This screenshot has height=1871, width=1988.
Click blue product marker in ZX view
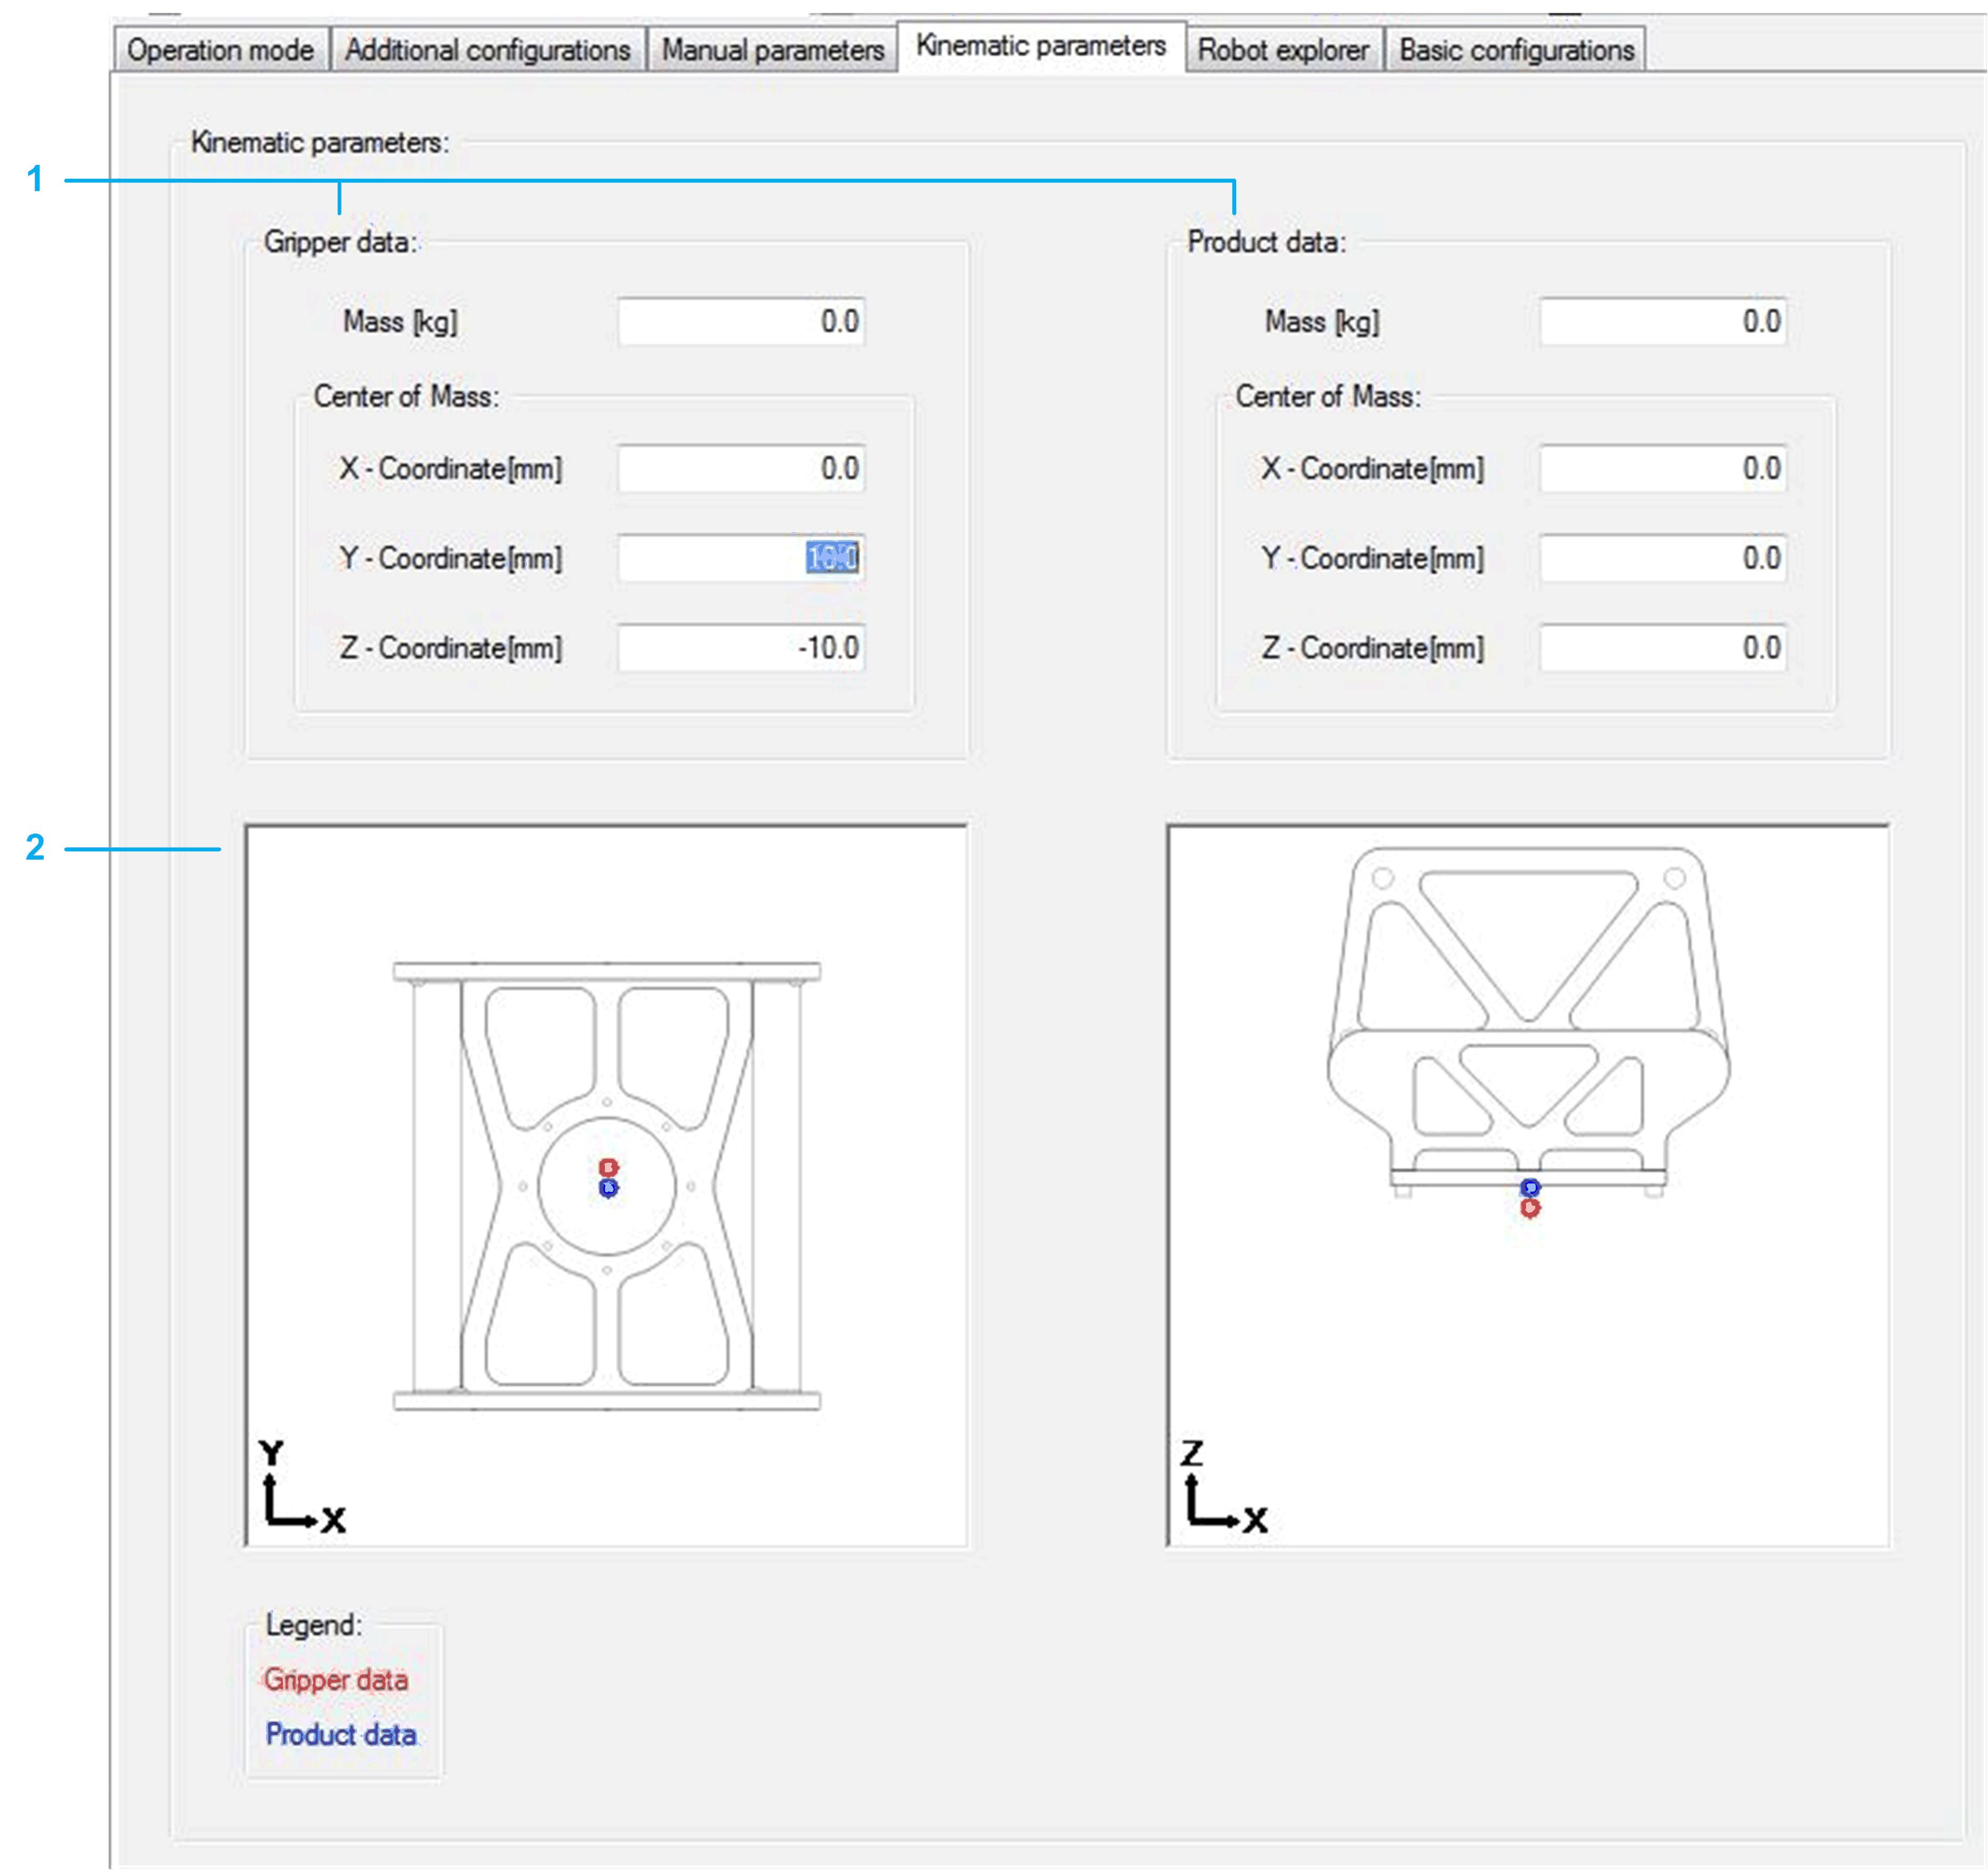coord(1530,1187)
